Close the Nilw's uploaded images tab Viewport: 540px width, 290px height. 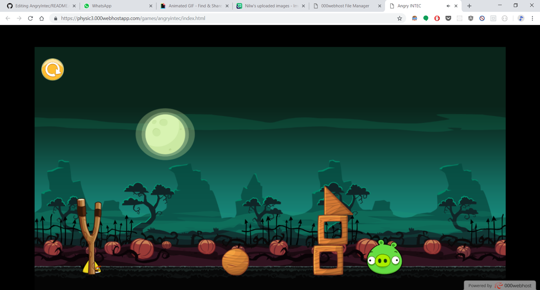point(303,6)
